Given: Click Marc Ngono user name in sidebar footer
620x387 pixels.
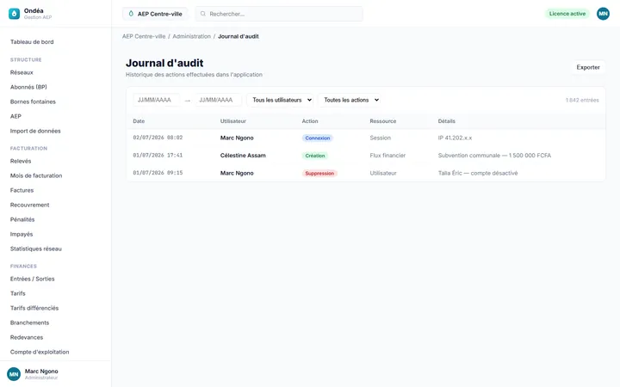Looking at the screenshot, I should coord(41,372).
